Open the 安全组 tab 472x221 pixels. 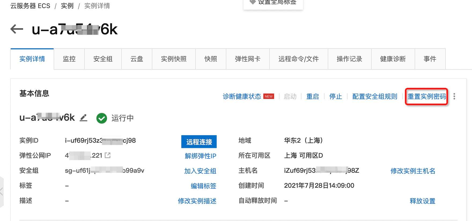pos(103,59)
